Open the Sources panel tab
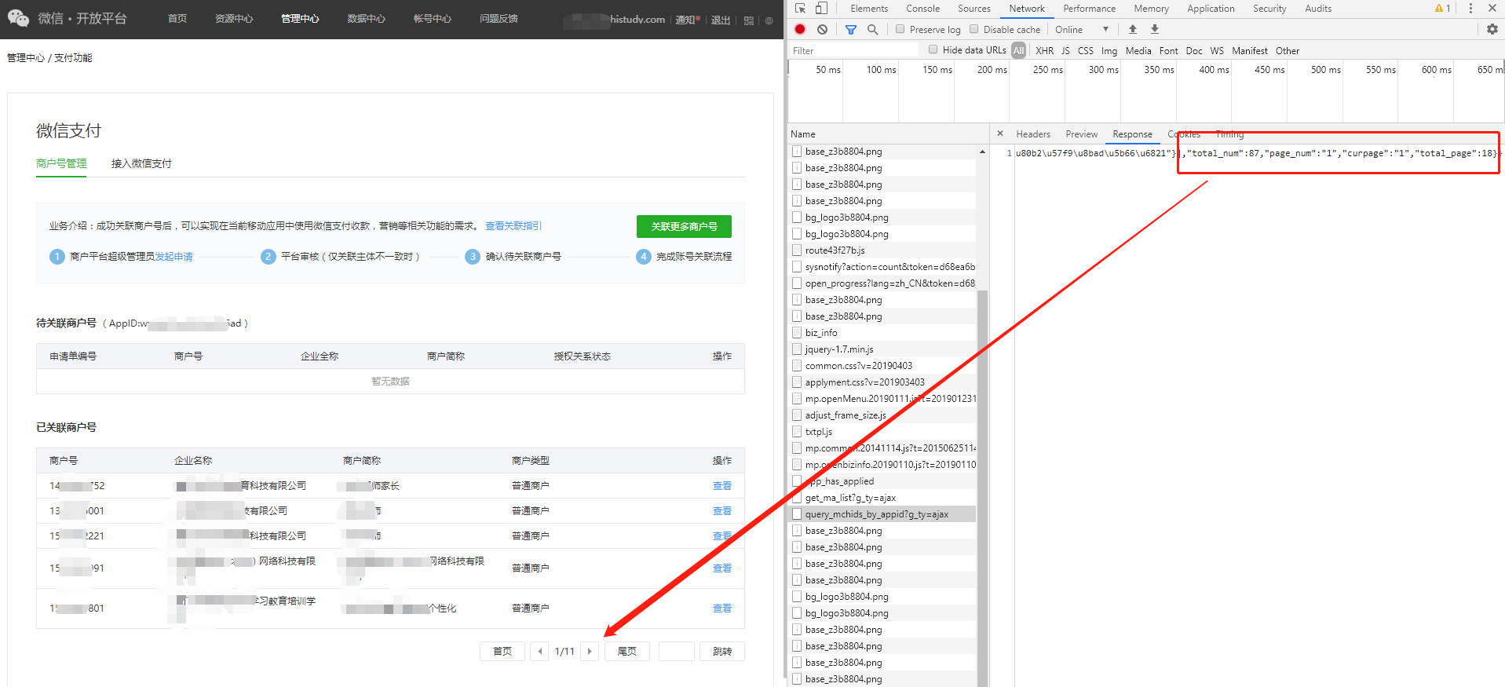 pyautogui.click(x=974, y=9)
